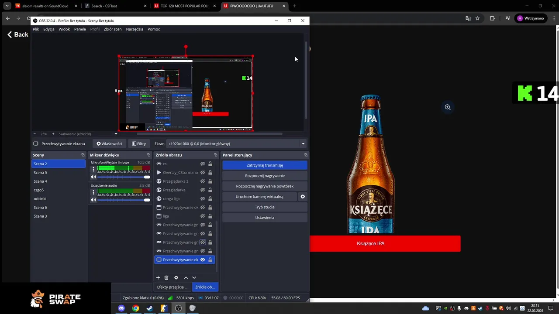Image resolution: width=559 pixels, height=314 pixels.
Task: Click the red Książęce IPA answer bar
Action: 385,244
